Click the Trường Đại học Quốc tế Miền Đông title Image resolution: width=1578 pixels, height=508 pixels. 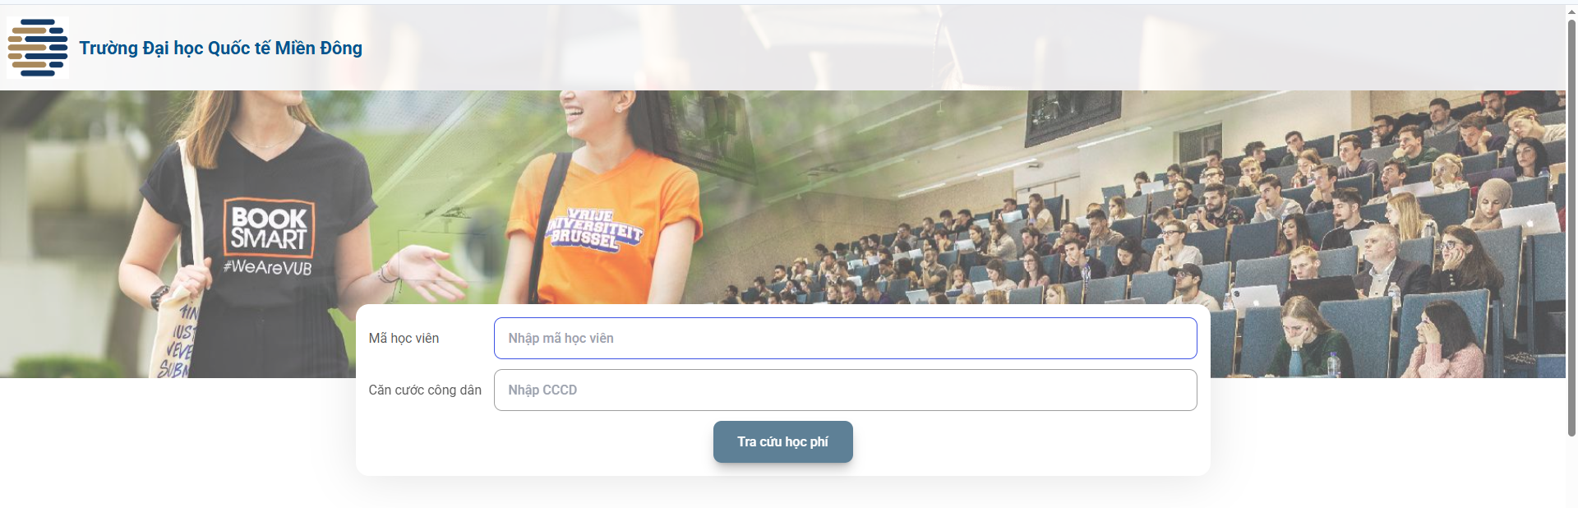click(x=220, y=48)
